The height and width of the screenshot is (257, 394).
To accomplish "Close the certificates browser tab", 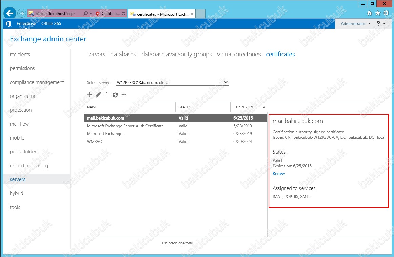I will pyautogui.click(x=192, y=14).
